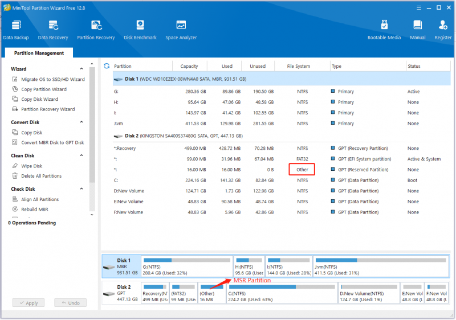Launch the Data Recovery feature
This screenshot has height=320, width=456.
point(53,30)
